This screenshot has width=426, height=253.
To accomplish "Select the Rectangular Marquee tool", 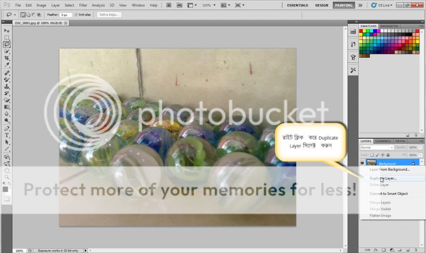I will pyautogui.click(x=7, y=37).
